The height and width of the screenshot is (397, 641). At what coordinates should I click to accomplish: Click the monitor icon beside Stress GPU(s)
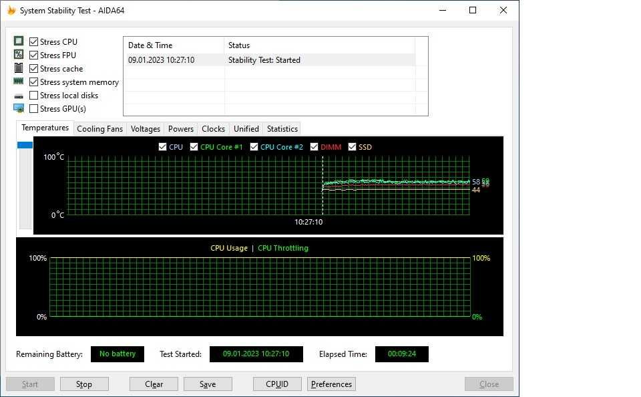click(x=19, y=108)
